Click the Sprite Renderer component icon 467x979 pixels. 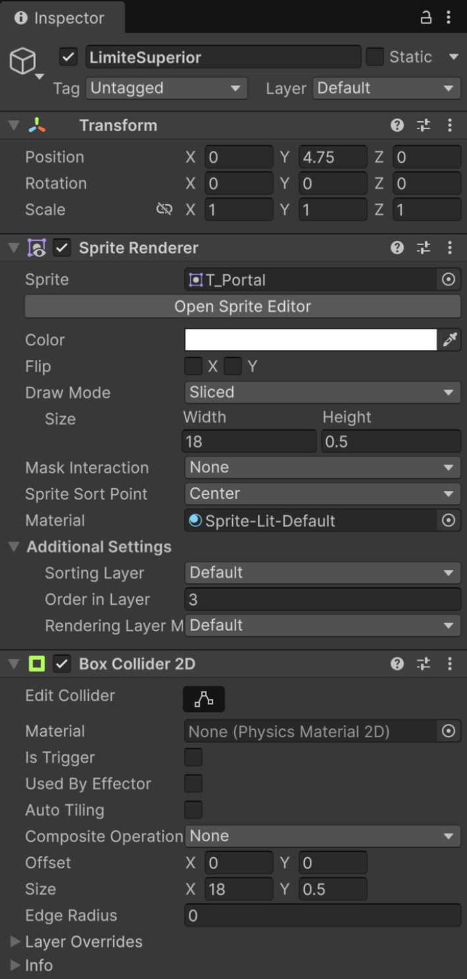(x=37, y=248)
